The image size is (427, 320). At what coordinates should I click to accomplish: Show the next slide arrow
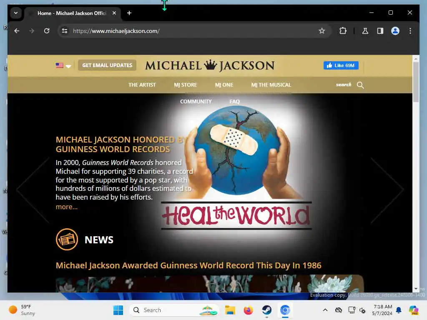[387, 190]
